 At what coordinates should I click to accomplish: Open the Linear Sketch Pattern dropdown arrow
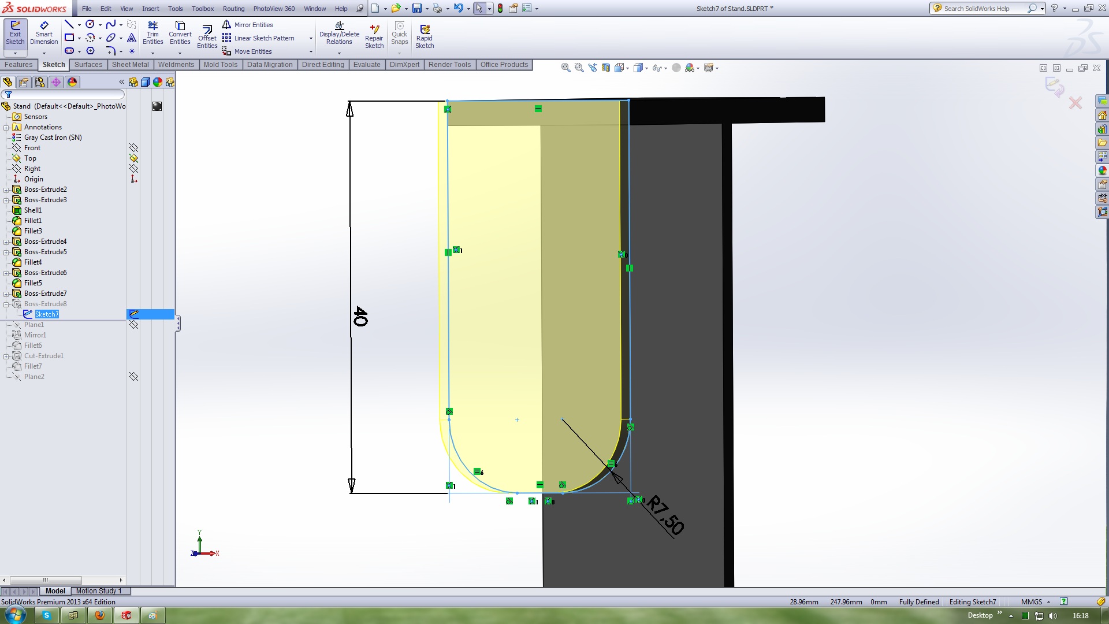pos(311,39)
